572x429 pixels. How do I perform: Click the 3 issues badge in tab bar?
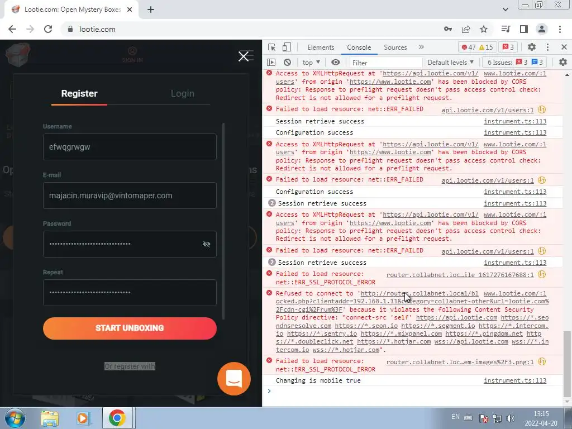pos(508,47)
